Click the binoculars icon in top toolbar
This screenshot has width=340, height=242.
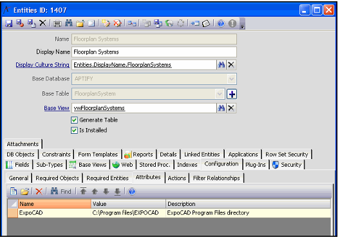69,23
